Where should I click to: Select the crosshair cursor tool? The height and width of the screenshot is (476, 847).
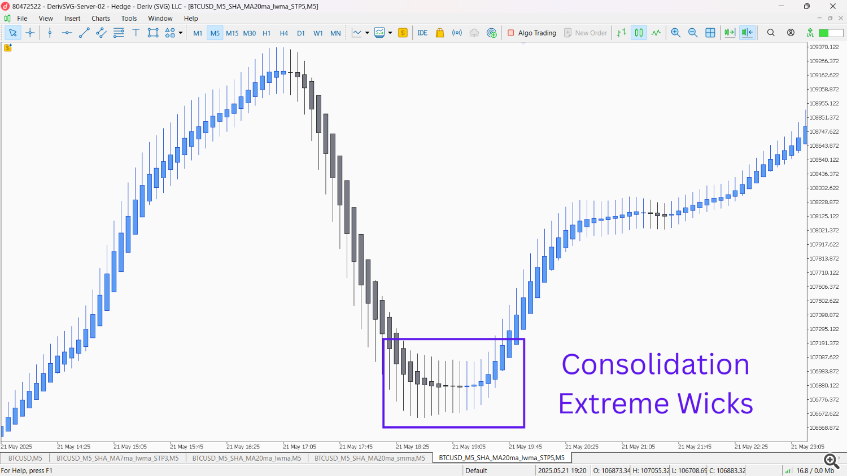[x=30, y=33]
